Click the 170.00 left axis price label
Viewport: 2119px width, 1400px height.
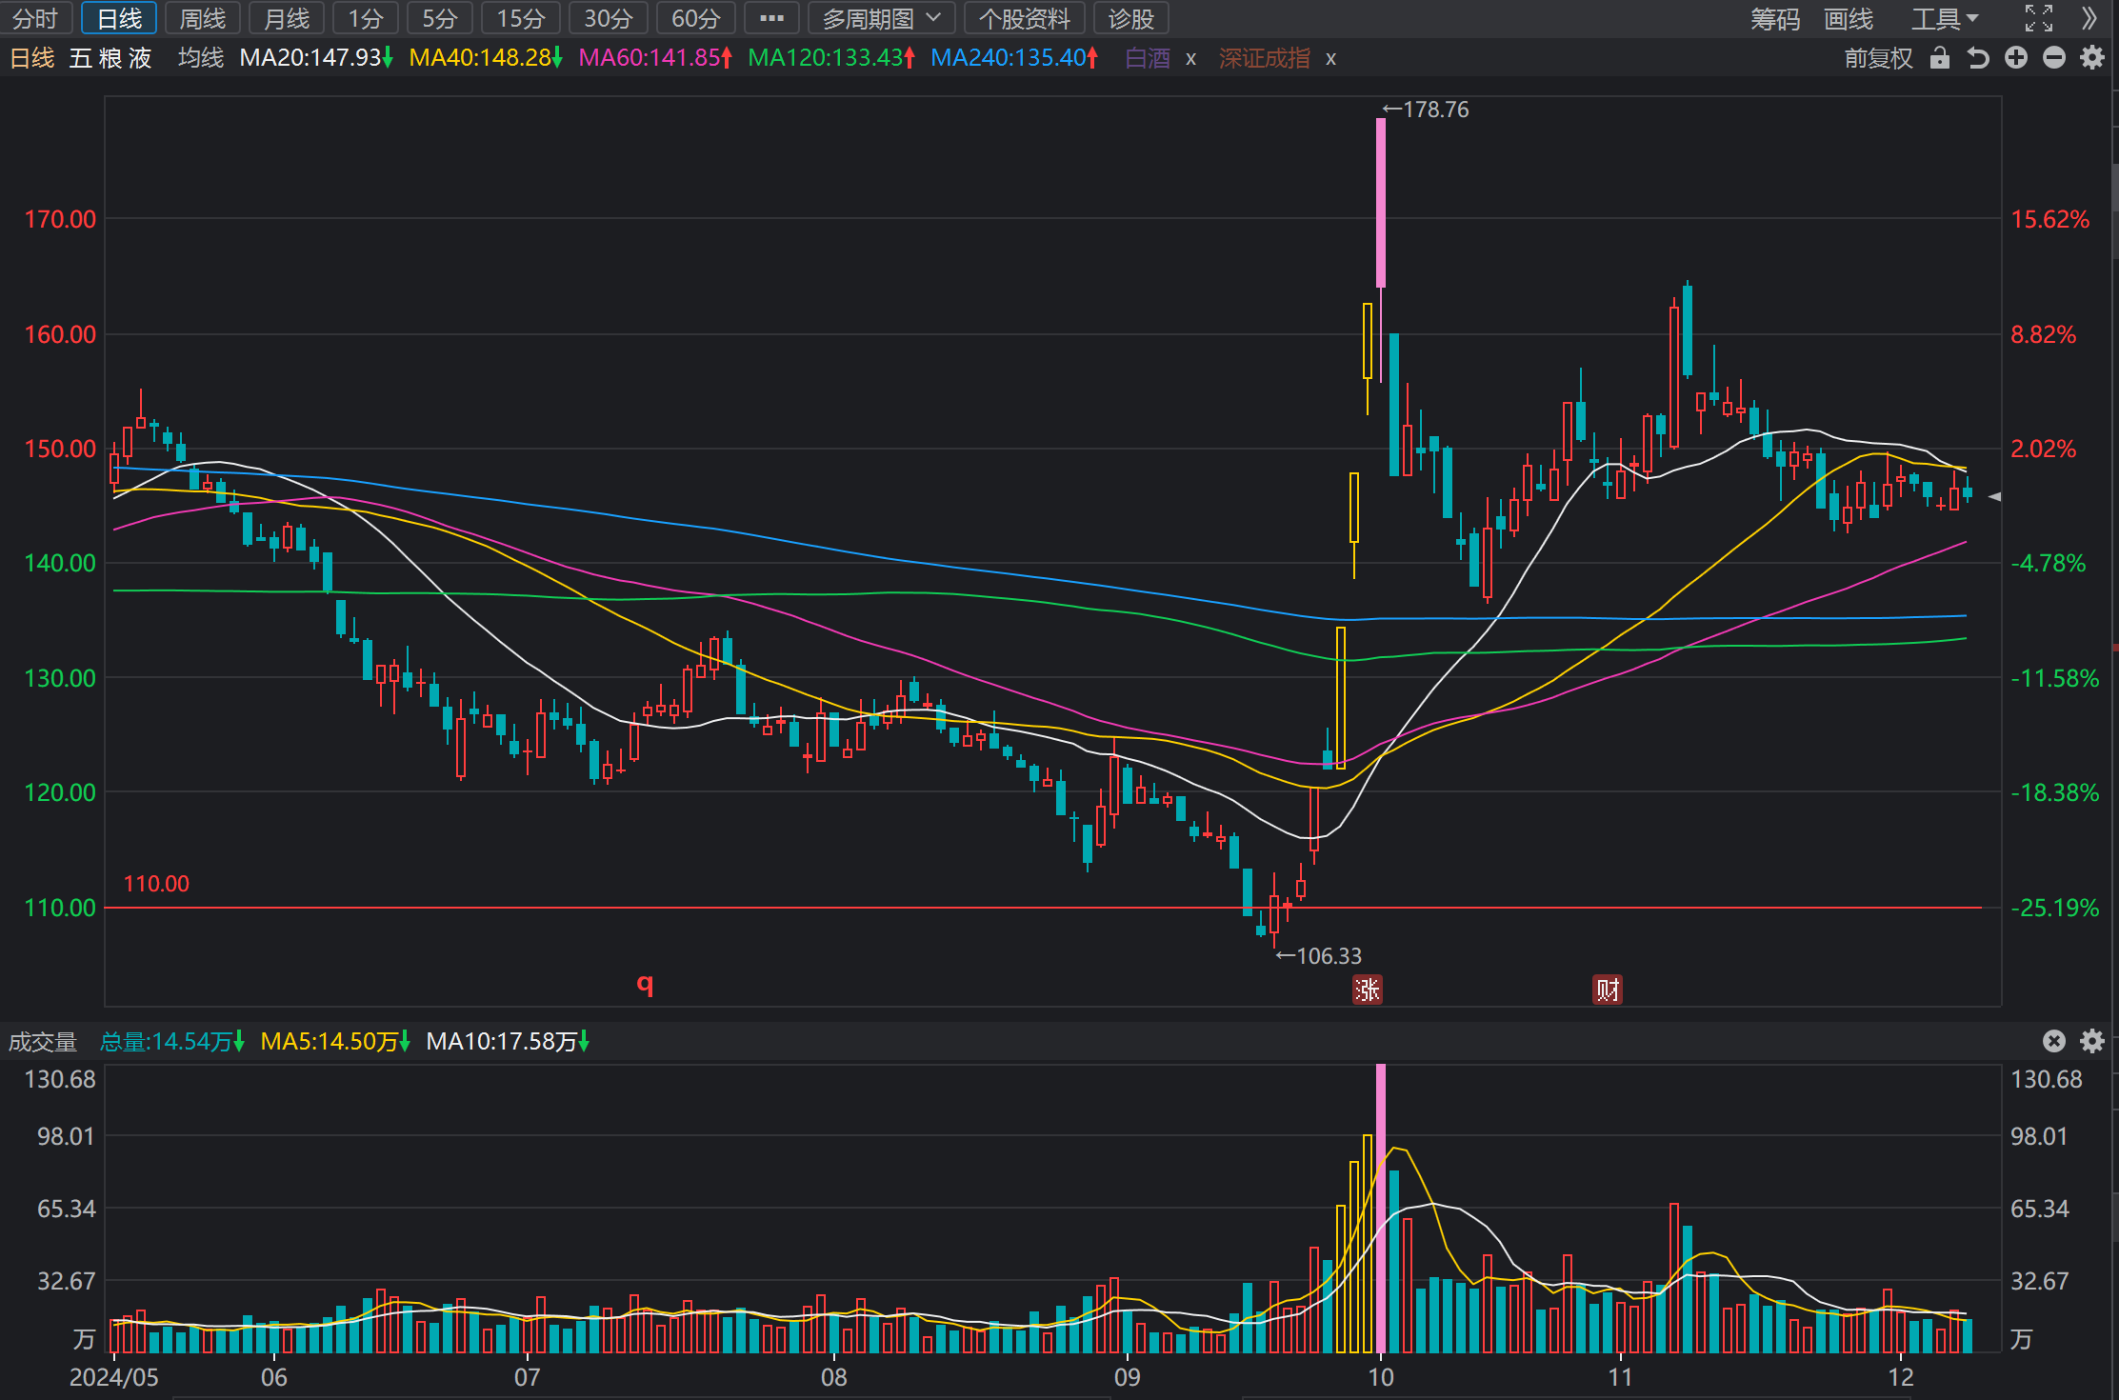tap(60, 219)
